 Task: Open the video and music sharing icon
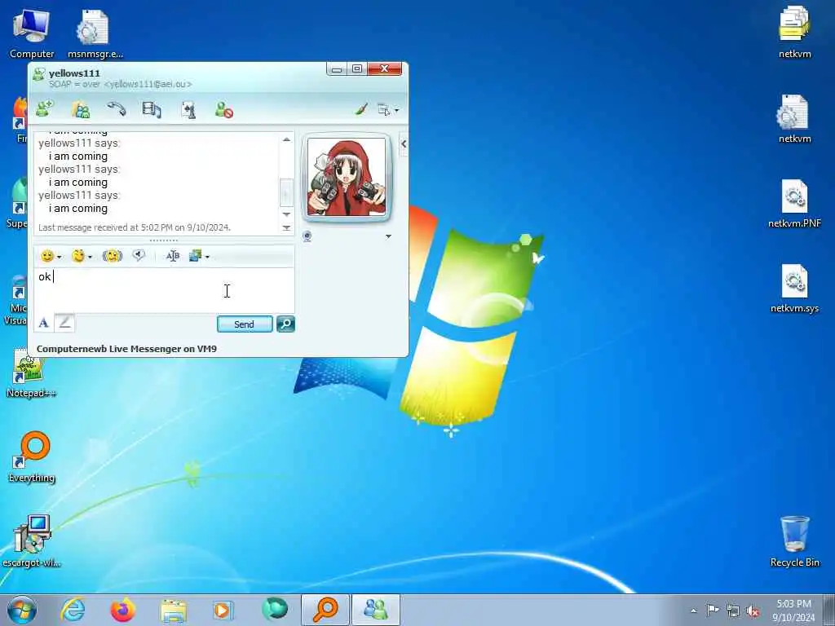point(152,110)
